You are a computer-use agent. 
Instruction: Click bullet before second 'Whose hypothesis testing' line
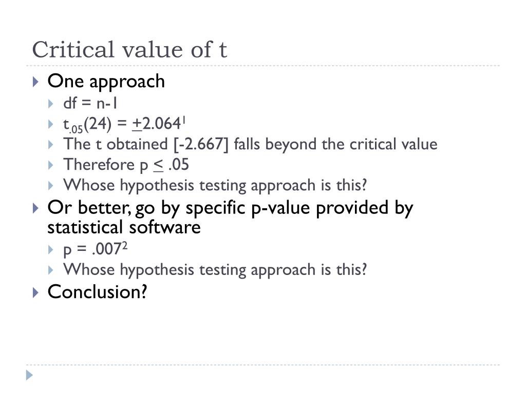(x=51, y=270)
